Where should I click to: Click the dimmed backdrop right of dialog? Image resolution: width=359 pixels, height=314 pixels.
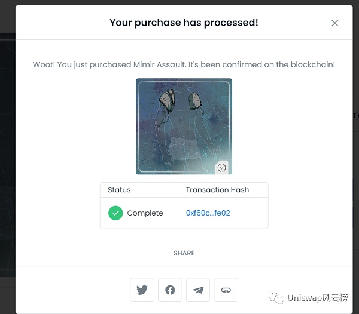[356, 149]
